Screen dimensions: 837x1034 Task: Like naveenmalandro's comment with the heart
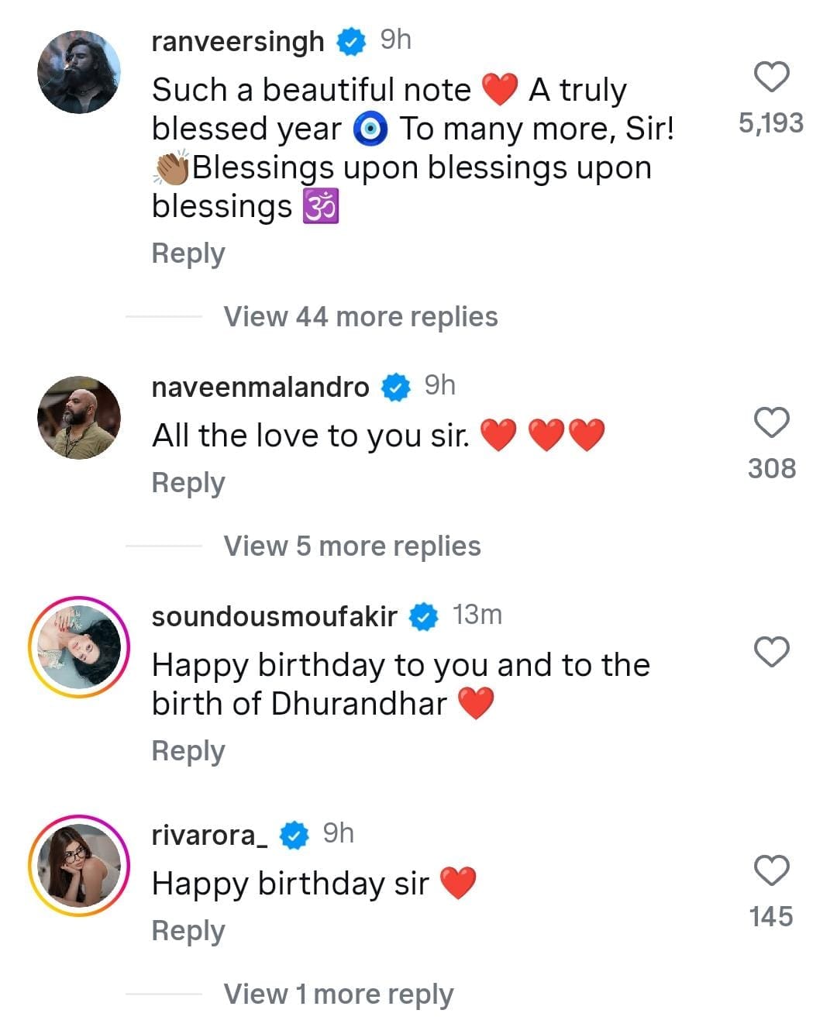tap(771, 422)
